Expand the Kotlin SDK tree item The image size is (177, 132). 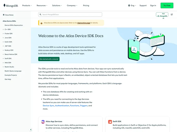coord(3,42)
